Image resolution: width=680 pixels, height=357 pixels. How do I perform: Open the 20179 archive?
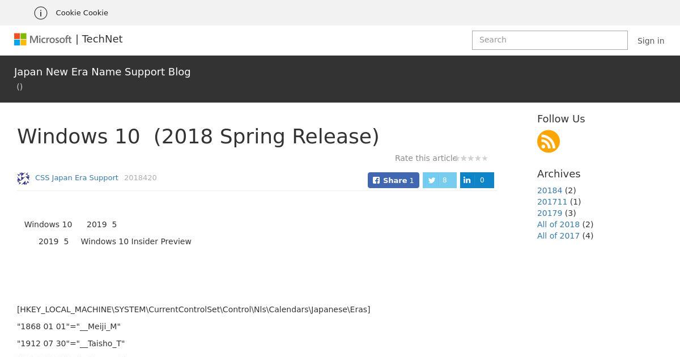(x=550, y=213)
